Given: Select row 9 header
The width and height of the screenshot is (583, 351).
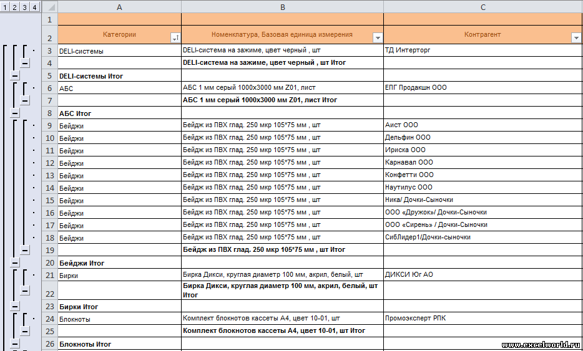Looking at the screenshot, I should [50, 125].
